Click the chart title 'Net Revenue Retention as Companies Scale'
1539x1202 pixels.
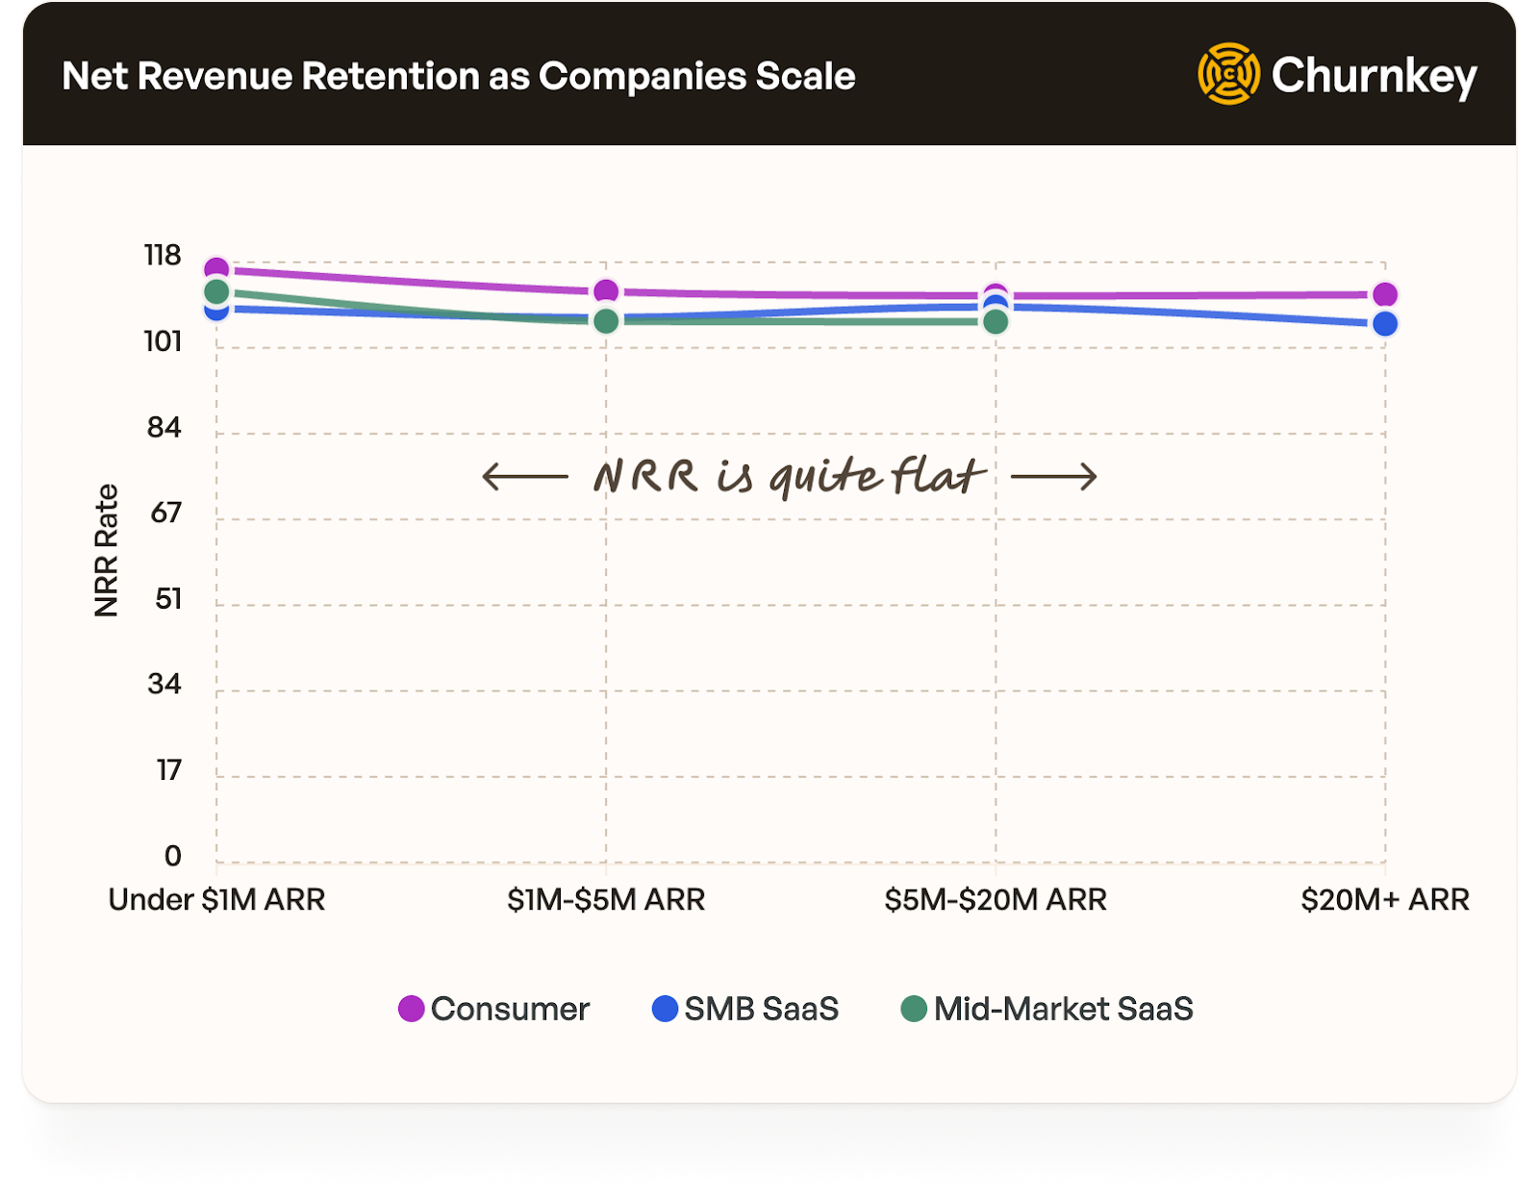pyautogui.click(x=459, y=76)
